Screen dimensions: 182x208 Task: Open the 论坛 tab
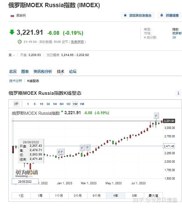point(73,72)
